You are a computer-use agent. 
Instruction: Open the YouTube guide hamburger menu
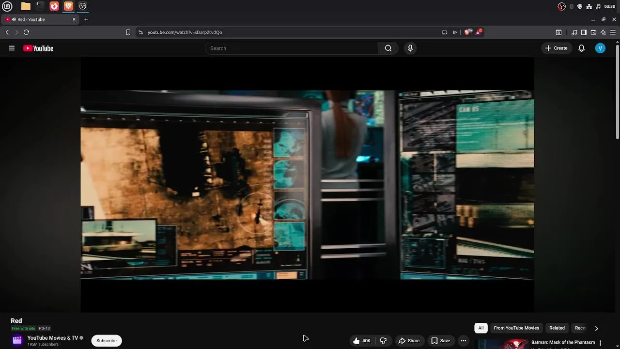pos(12,48)
